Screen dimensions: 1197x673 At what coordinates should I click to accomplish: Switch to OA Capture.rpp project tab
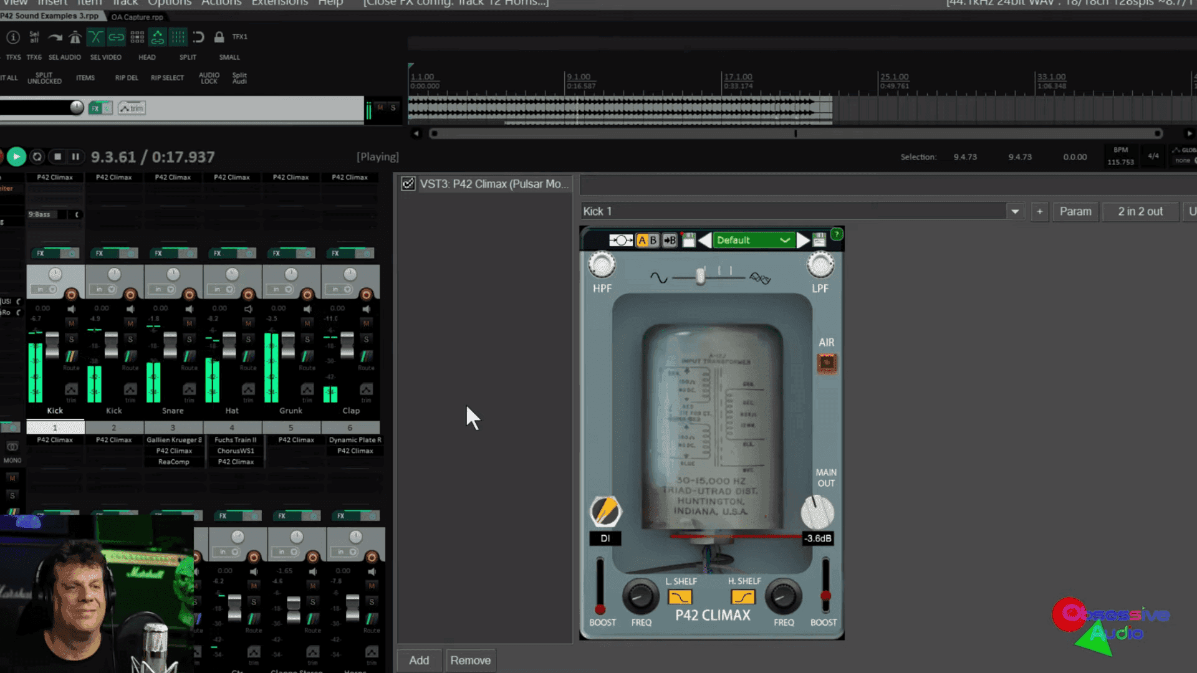coord(137,17)
